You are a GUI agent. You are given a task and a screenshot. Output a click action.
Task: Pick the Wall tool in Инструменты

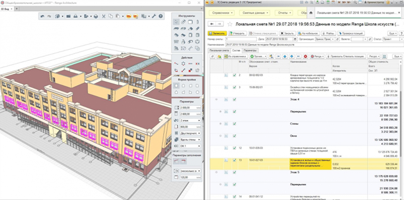coord(190,22)
